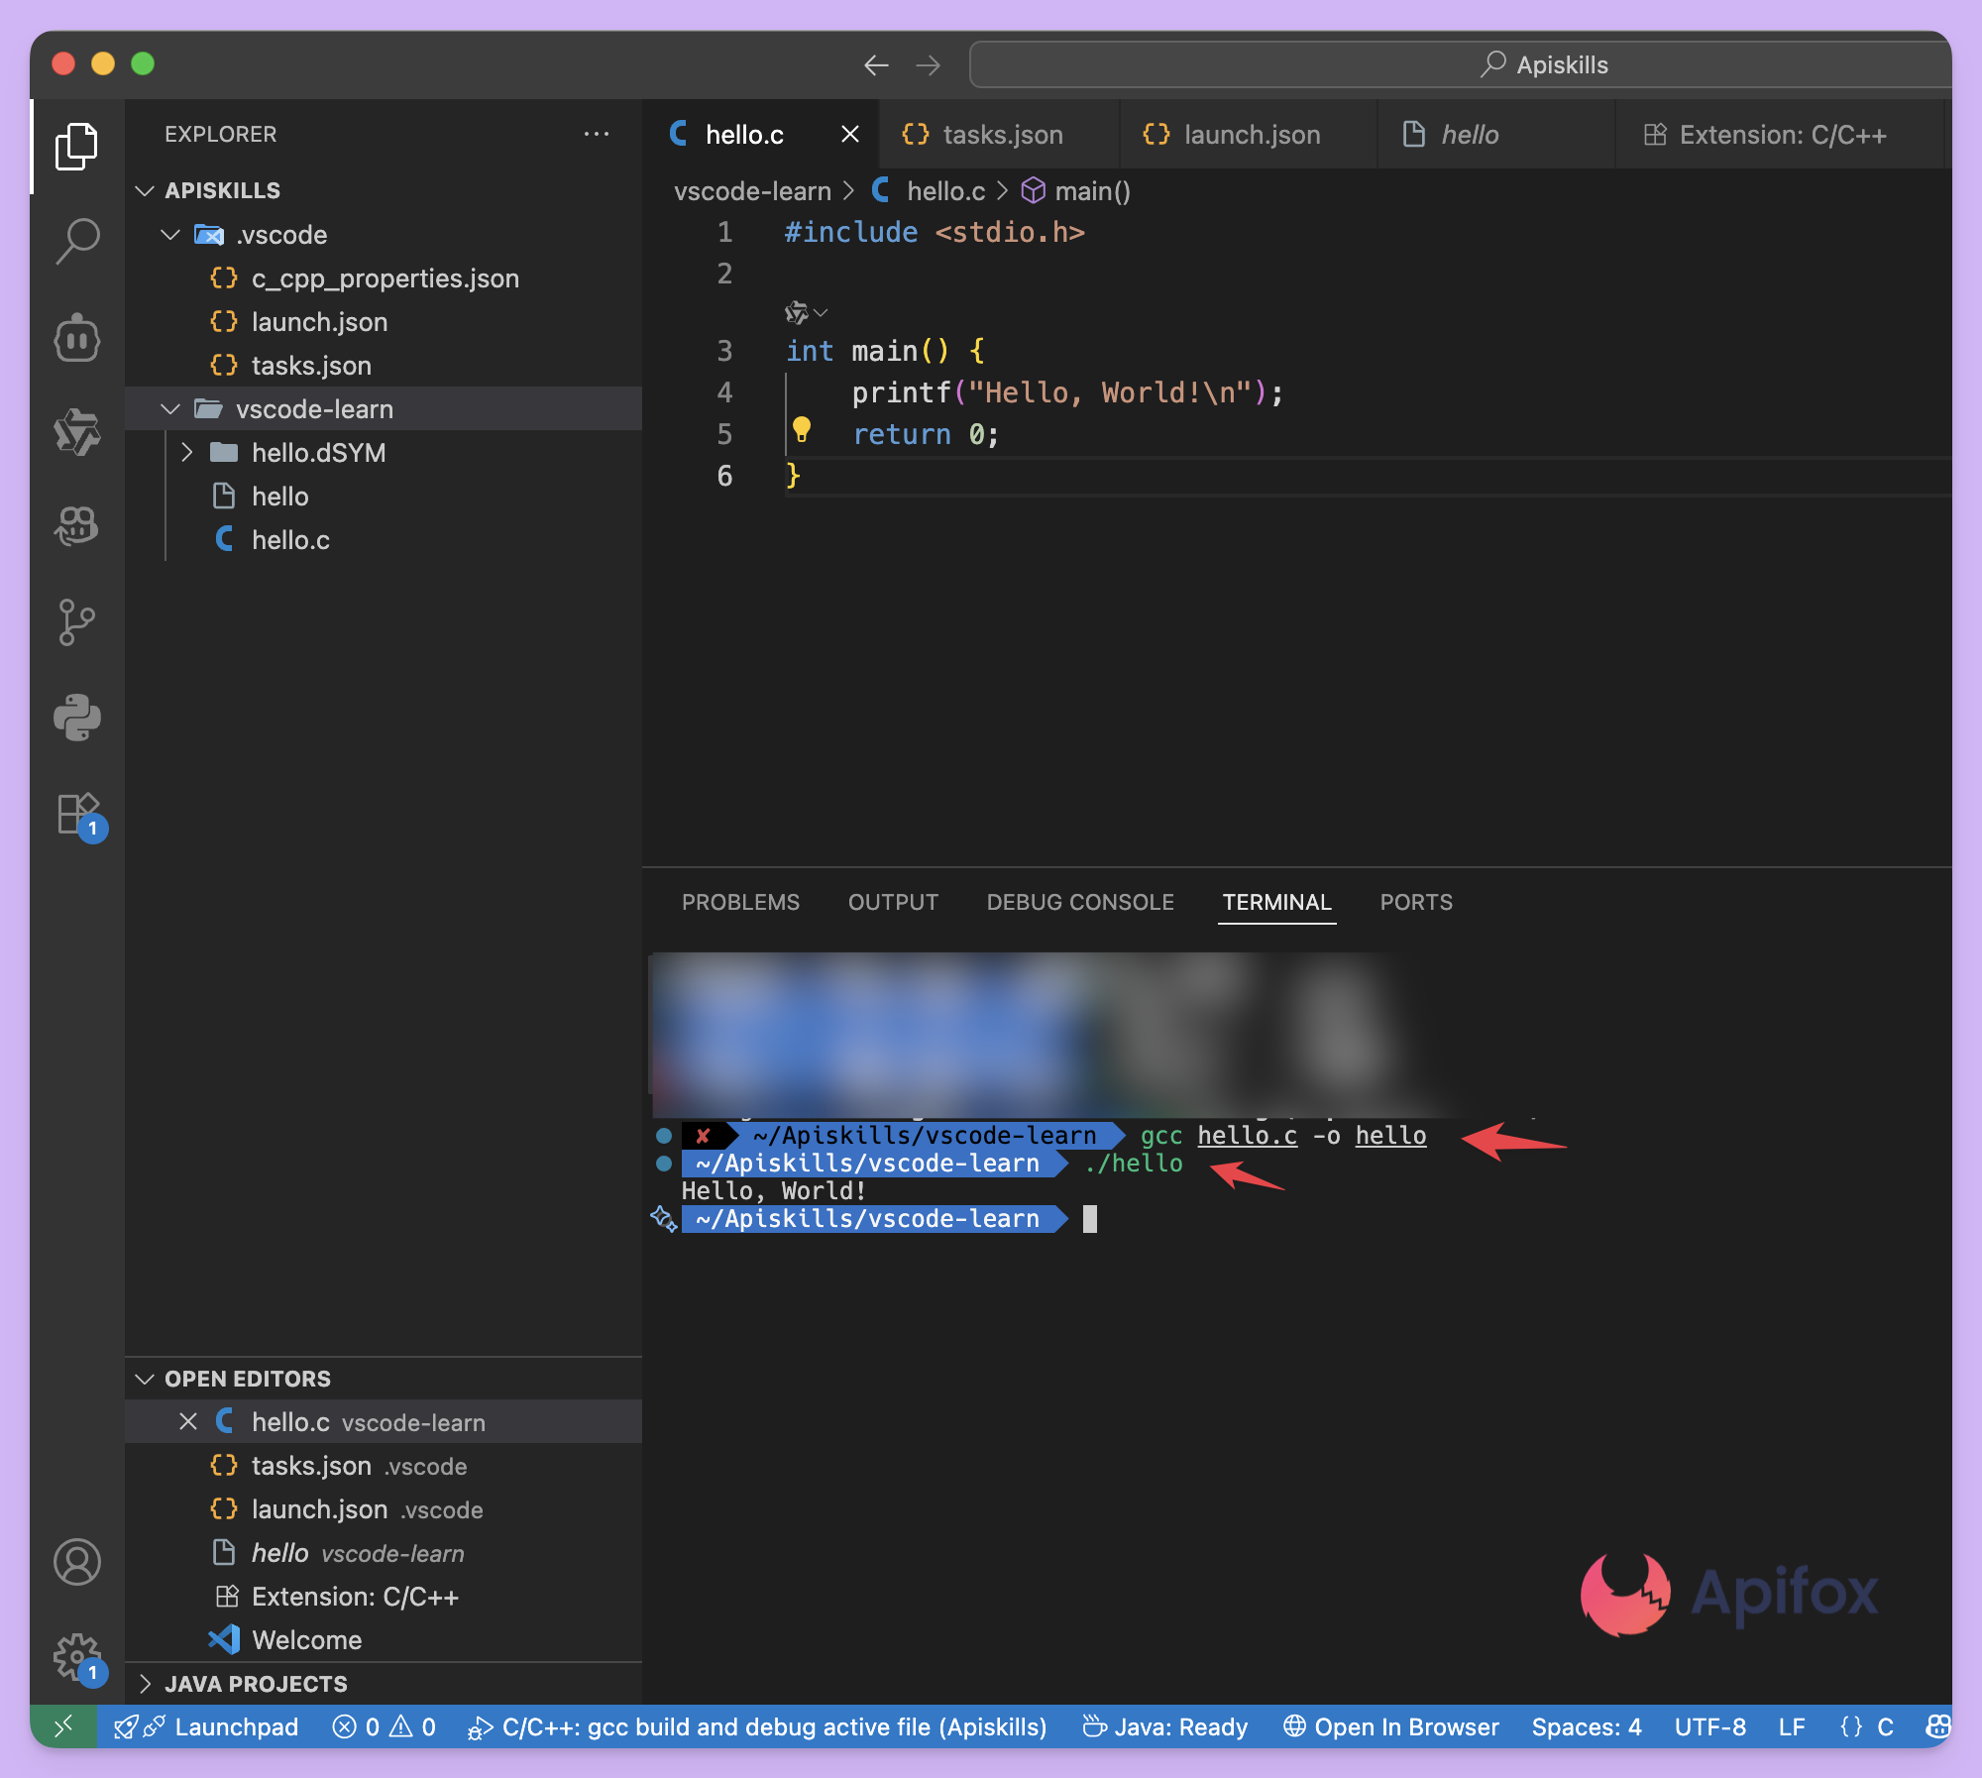
Task: Open Source Control view
Action: point(77,622)
